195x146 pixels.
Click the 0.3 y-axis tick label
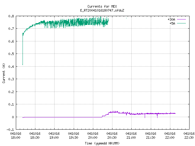point(11,79)
